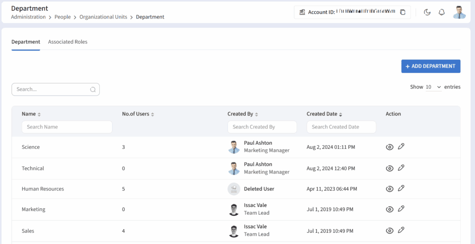475x244 pixels.
Task: Sort table by Name column
Action: [x=39, y=114]
